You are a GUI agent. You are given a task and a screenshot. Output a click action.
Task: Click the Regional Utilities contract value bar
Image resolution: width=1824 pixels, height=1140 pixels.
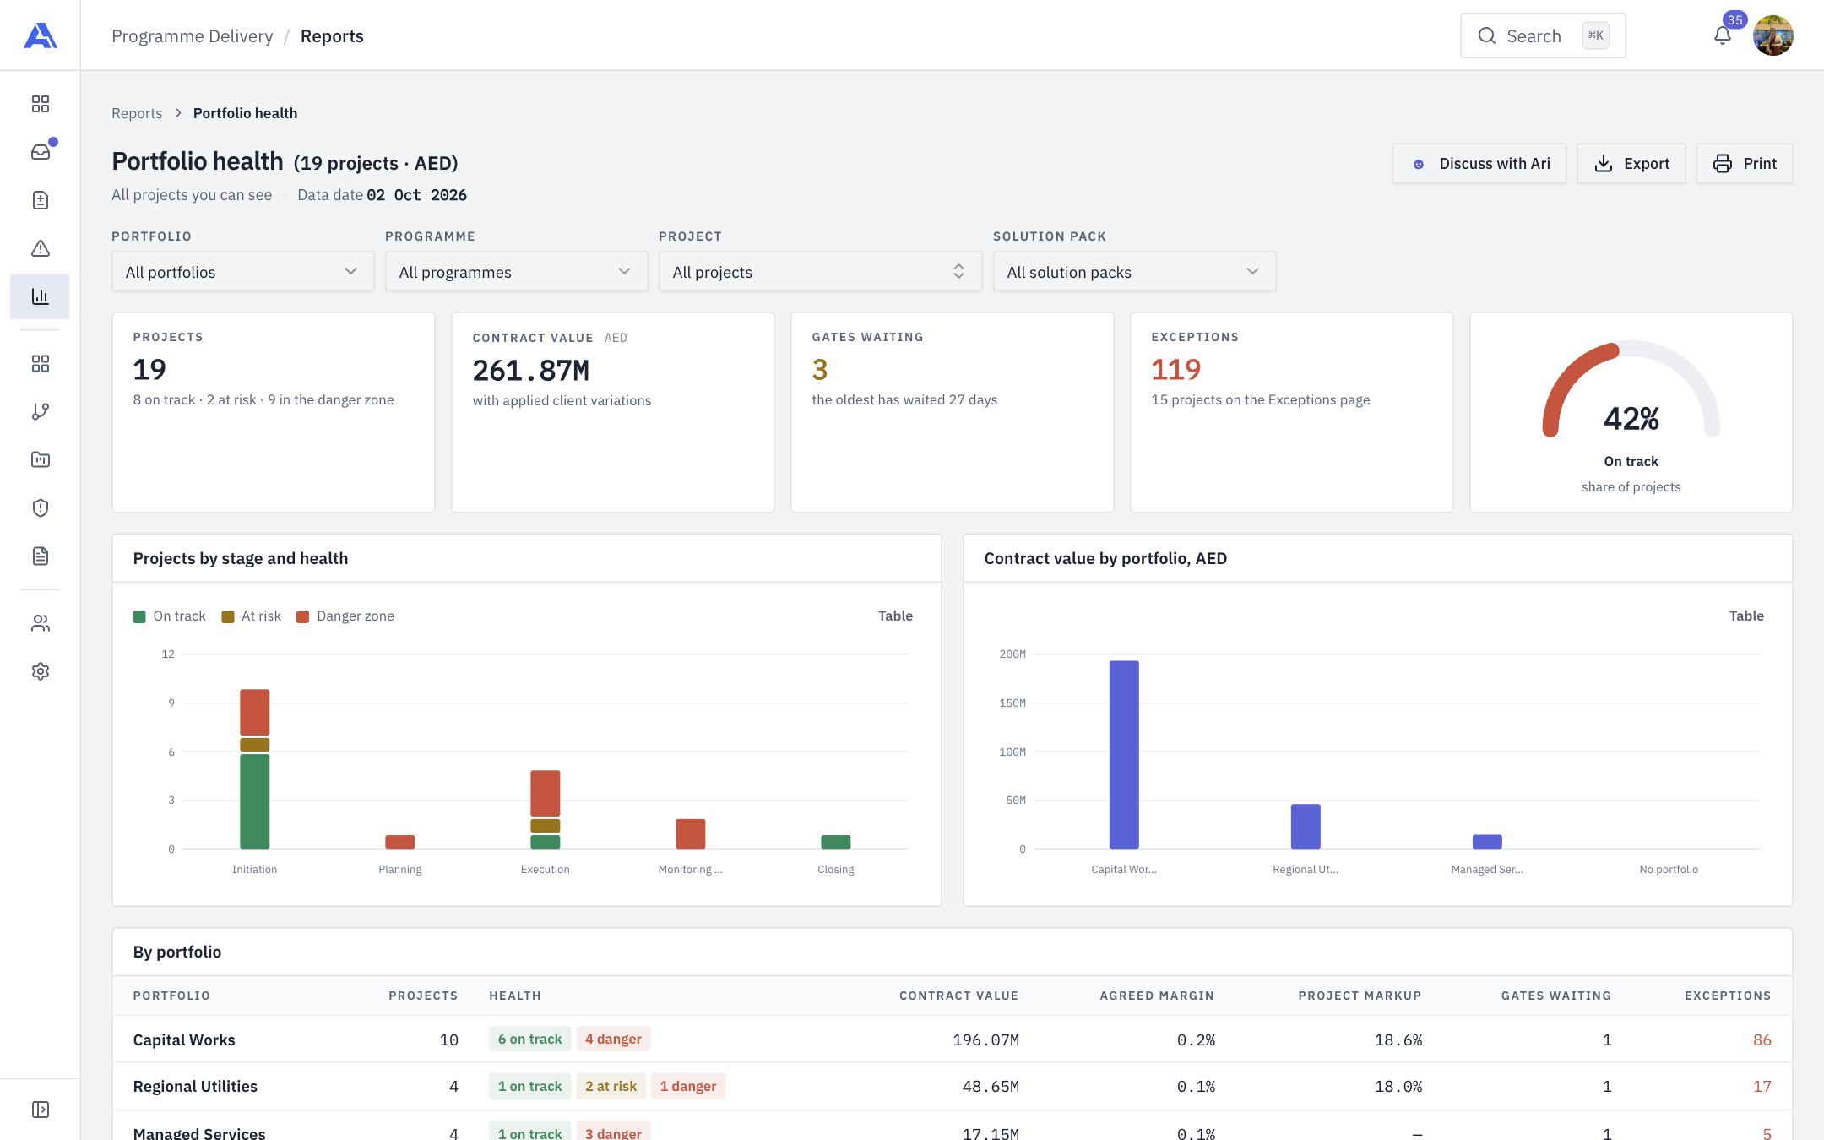(x=1306, y=826)
